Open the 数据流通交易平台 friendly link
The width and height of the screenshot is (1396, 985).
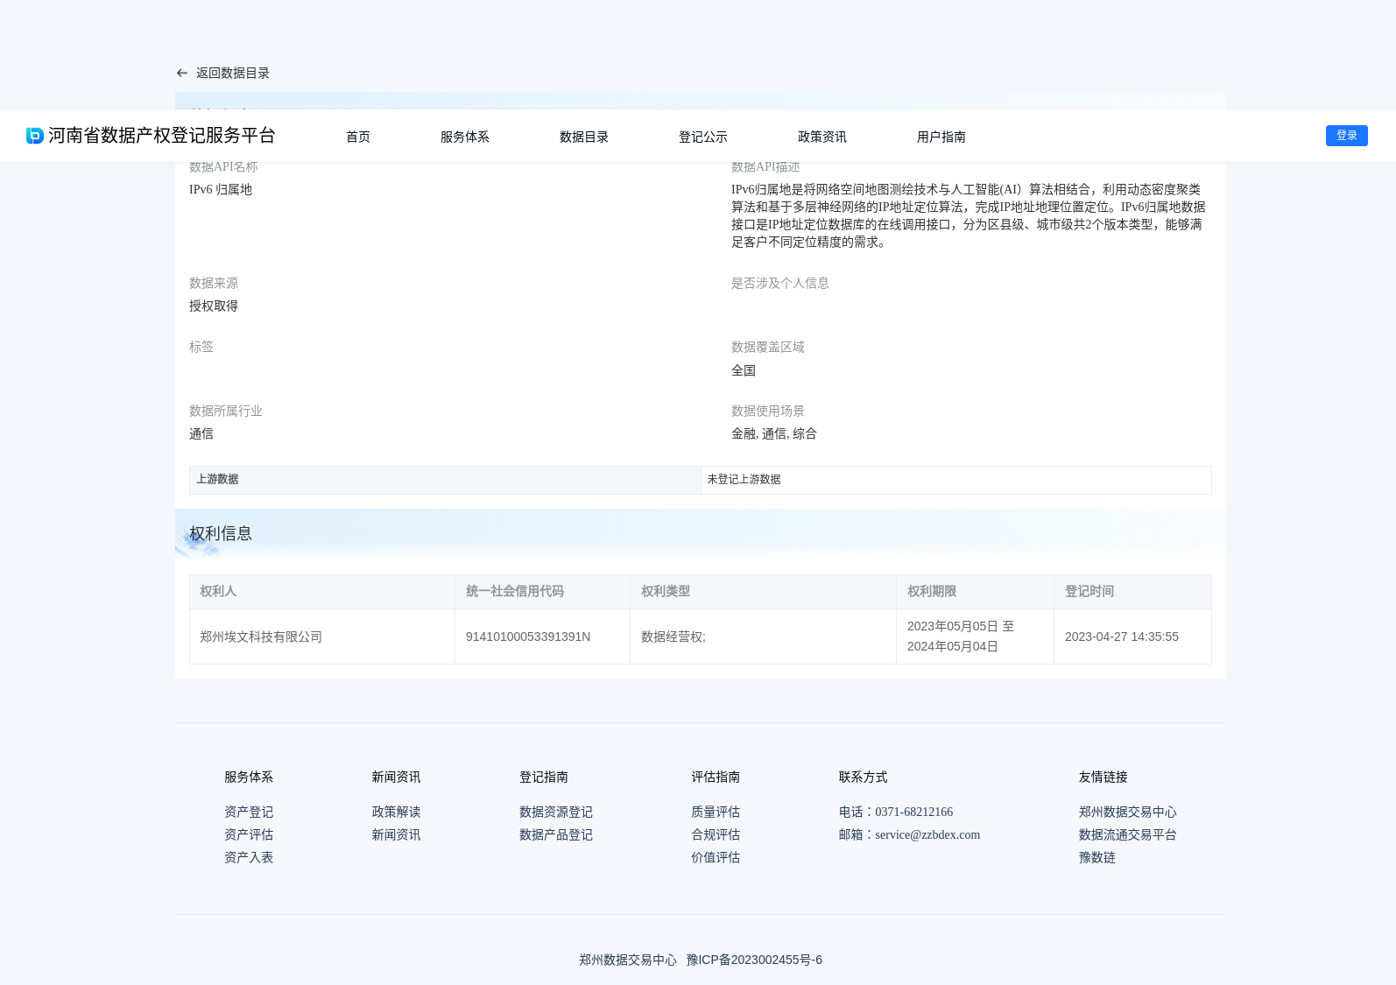tap(1128, 835)
